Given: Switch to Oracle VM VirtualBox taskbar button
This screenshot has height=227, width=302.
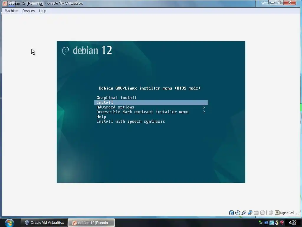Looking at the screenshot, I should point(44,223).
